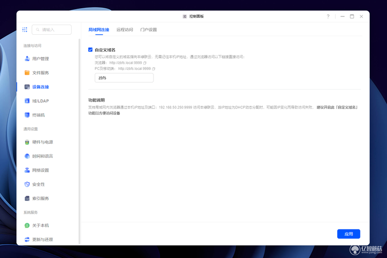The image size is (387, 258).
Task: Click the 网络设置 icon
Action: tap(27, 170)
